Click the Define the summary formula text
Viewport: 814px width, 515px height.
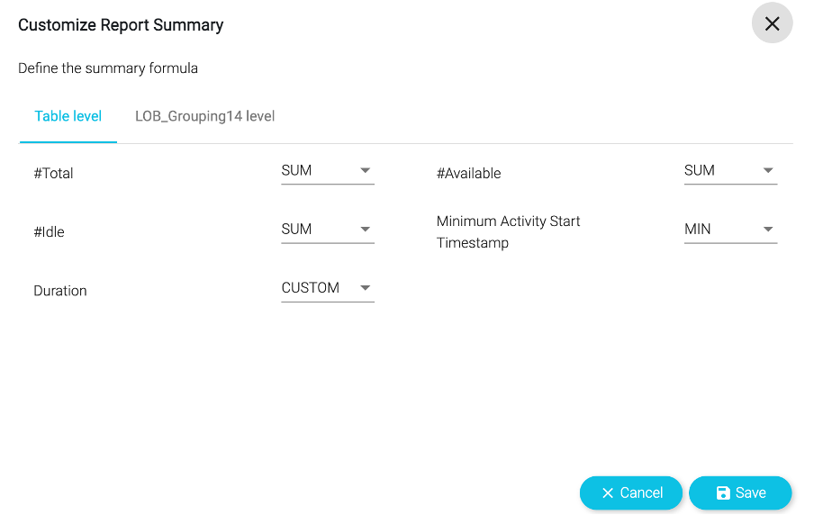coord(108,68)
